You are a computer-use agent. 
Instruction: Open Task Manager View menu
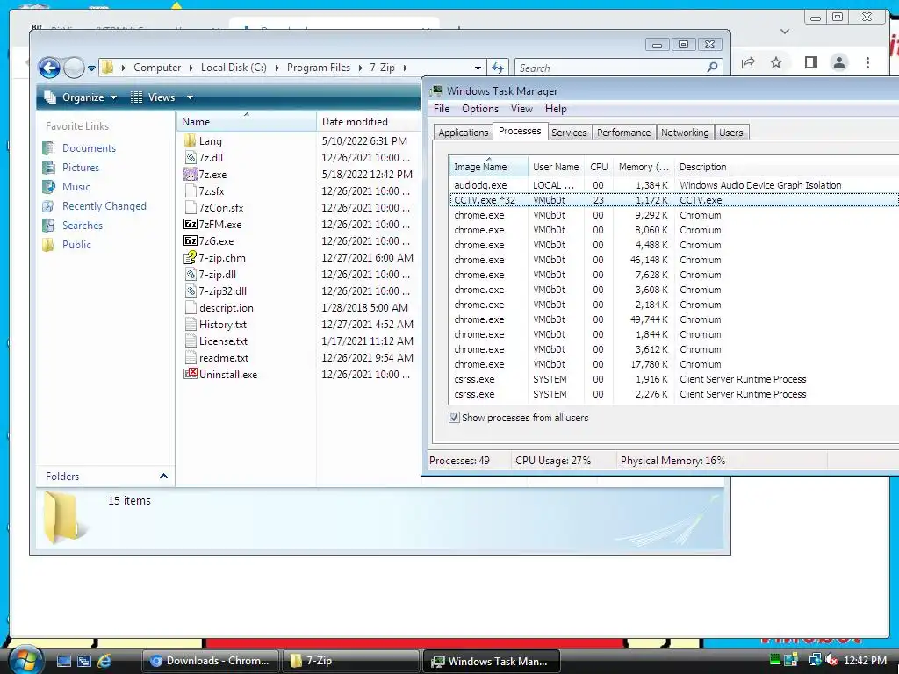pos(521,109)
